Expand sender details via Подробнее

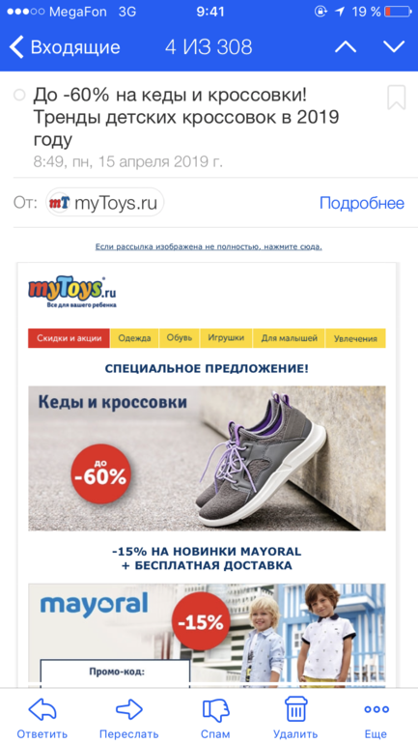tap(362, 203)
